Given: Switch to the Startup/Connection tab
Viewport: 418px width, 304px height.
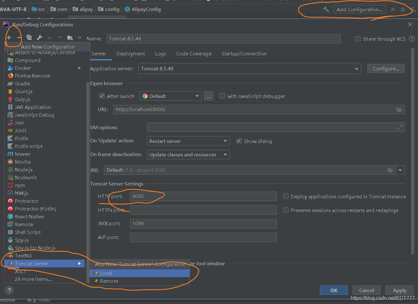Looking at the screenshot, I should [244, 54].
